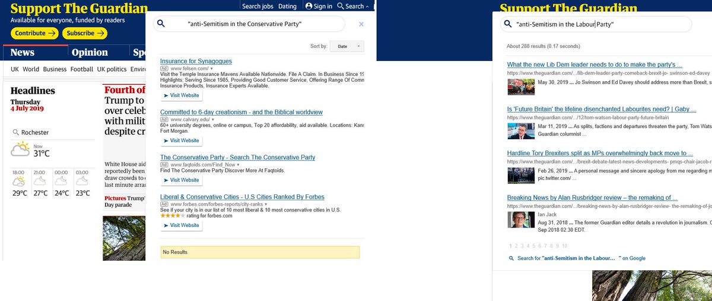Click the yellow Subscribe button
The height and width of the screenshot is (301, 712).
click(x=84, y=33)
